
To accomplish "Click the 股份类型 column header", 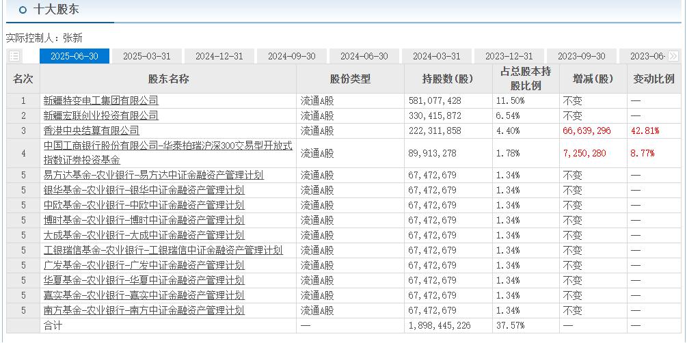I will (350, 79).
